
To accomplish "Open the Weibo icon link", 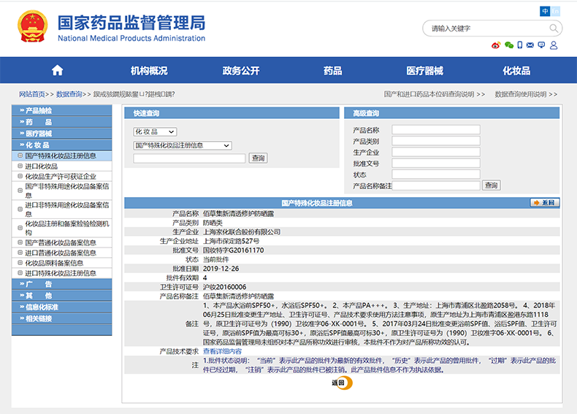I will [496, 45].
